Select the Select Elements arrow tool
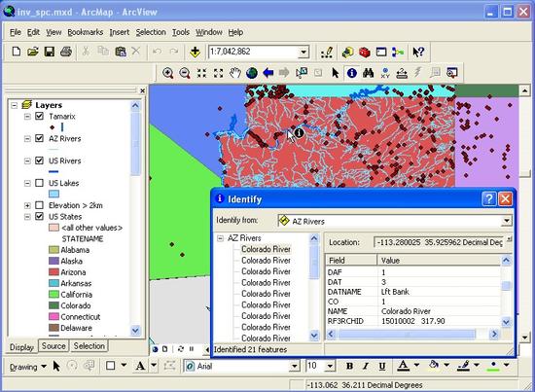The width and height of the screenshot is (535, 392). click(335, 73)
